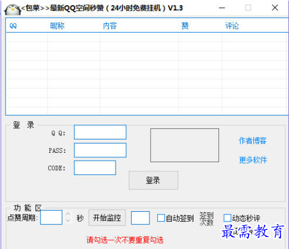
Task: Open the 作者博客 link
Action: coord(252,141)
